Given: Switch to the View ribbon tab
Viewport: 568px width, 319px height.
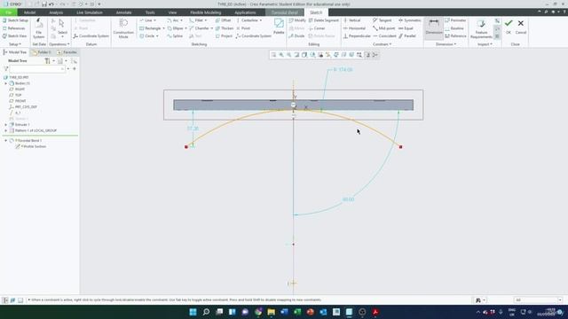Looking at the screenshot, I should [x=172, y=12].
